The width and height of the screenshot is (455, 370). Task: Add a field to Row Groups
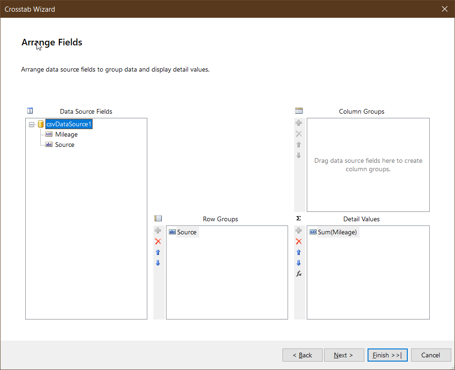(158, 231)
